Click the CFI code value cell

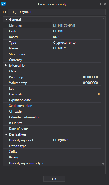click(x=76, y=111)
